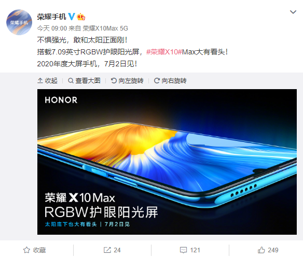Viewport: 303px width, 257px height.
Task: Click the Honor X10 Max poster image
Action: click(x=167, y=162)
